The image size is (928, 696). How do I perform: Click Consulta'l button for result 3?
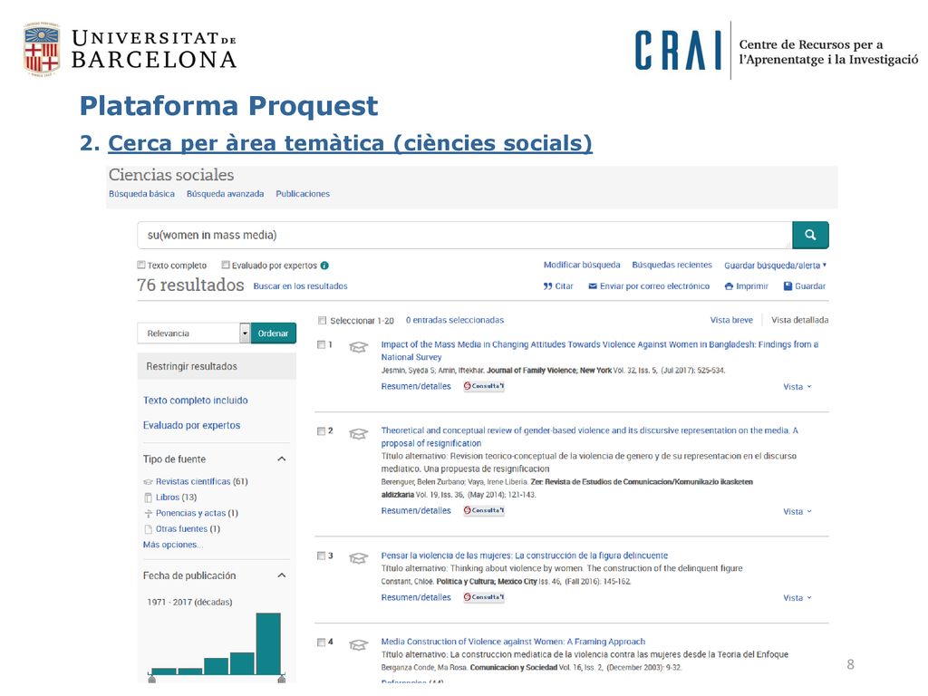point(484,597)
